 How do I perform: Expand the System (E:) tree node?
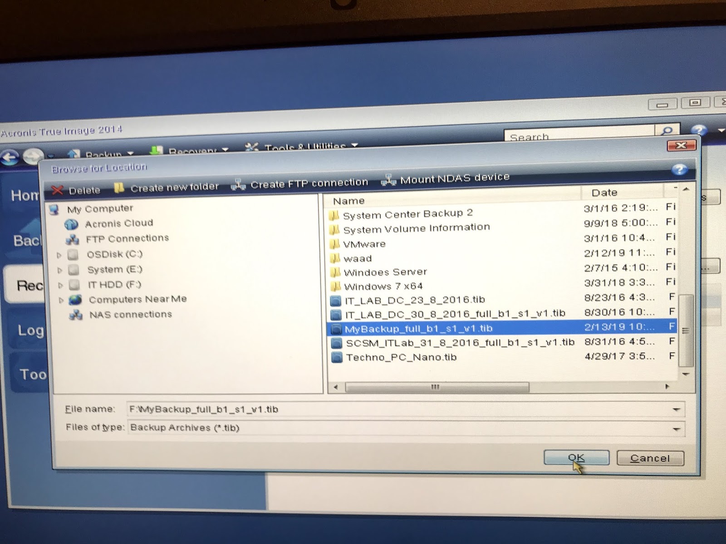click(x=60, y=271)
